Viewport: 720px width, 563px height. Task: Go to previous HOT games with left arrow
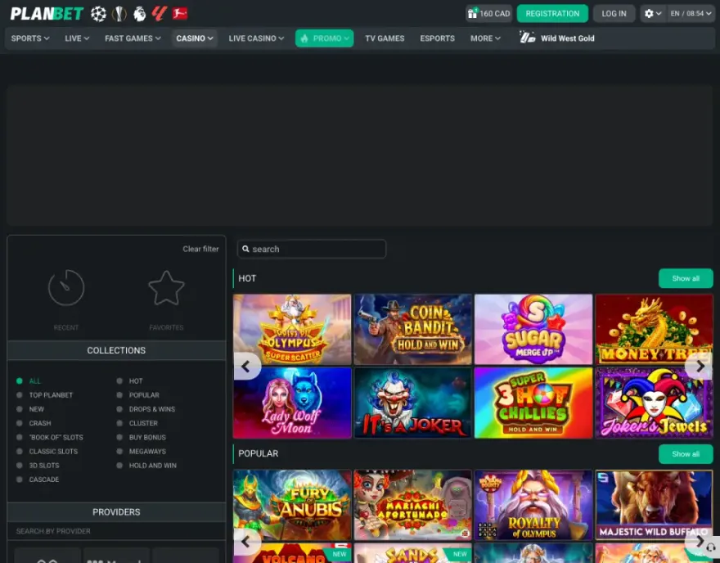(245, 367)
